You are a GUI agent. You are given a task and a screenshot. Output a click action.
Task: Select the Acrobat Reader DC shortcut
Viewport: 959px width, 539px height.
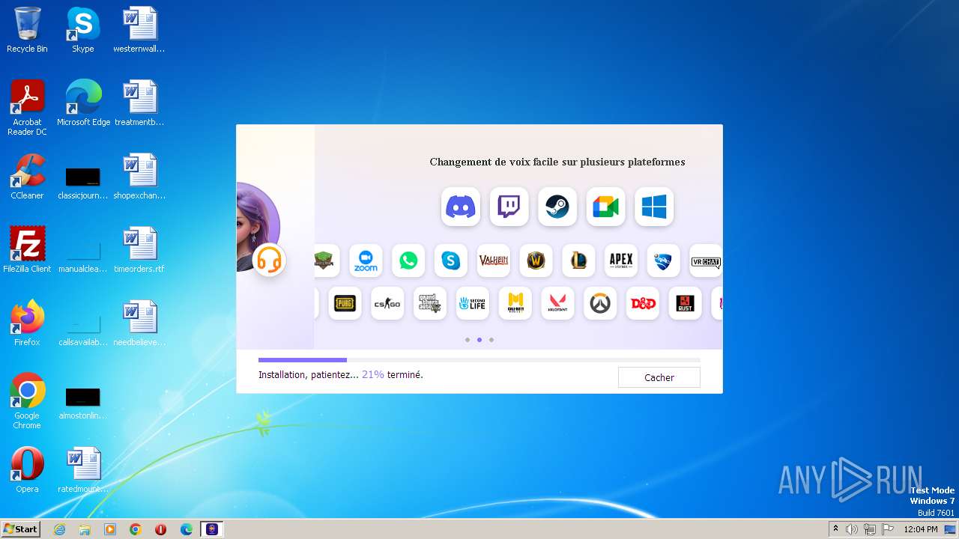tap(27, 108)
